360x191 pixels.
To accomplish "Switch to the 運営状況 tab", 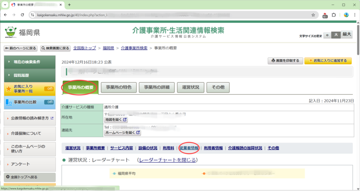I will click(x=191, y=87).
